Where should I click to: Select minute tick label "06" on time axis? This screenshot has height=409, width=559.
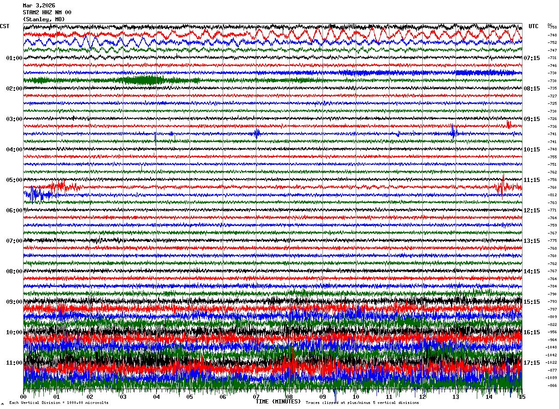[223, 397]
